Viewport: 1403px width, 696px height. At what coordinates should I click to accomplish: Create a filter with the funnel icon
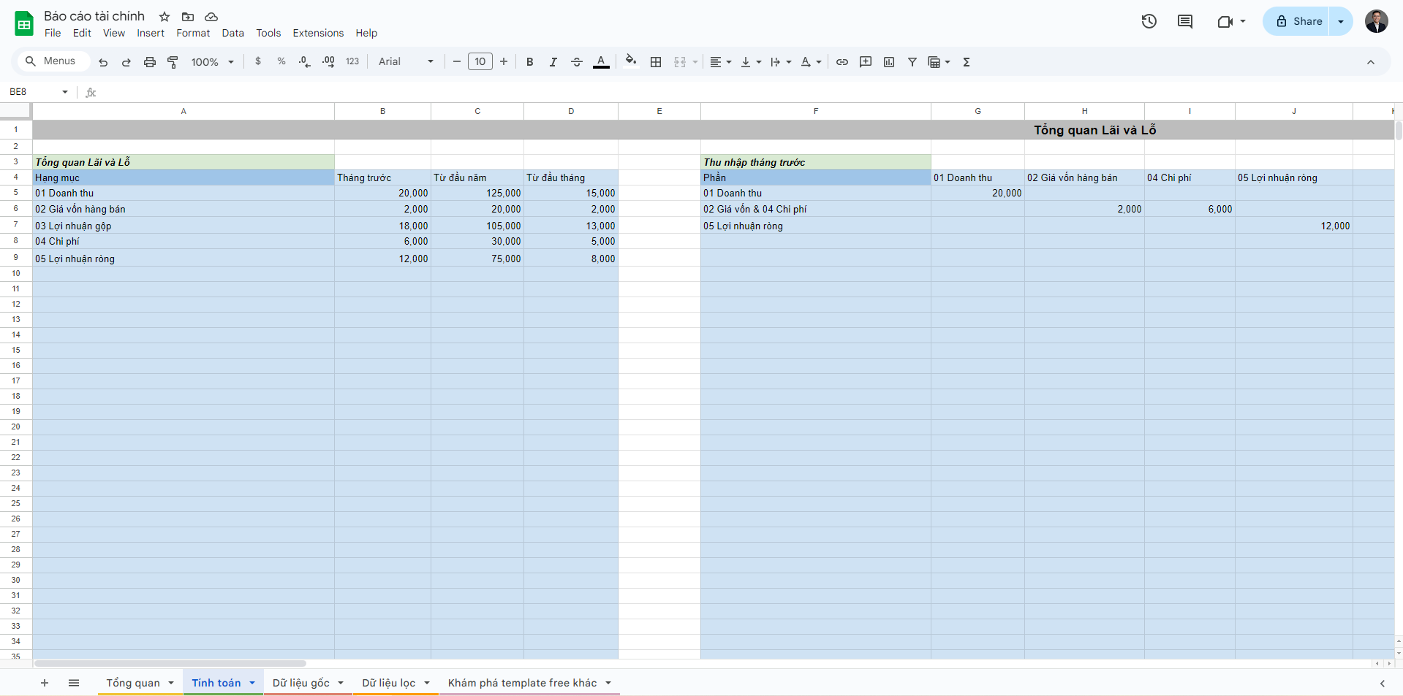912,62
